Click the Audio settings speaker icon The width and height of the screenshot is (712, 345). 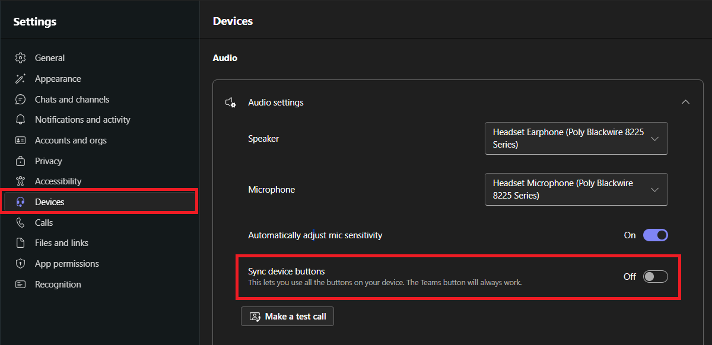[x=231, y=103]
